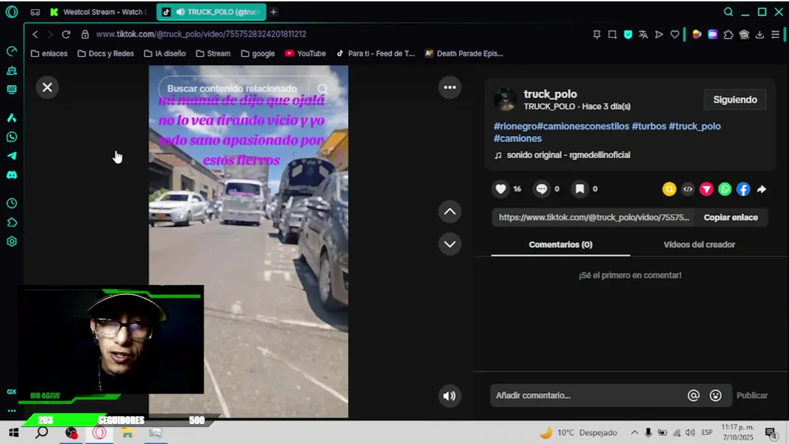
Task: Open the #rionegro hashtag
Action: coord(515,126)
